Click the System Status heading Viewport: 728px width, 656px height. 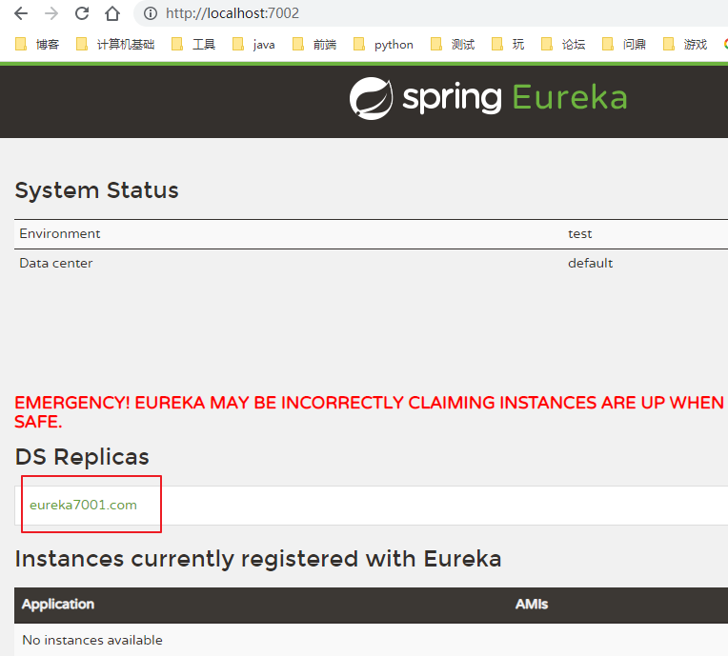pos(96,190)
